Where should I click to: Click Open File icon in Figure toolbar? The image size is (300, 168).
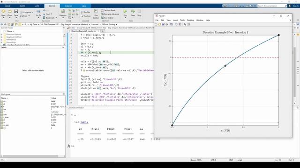point(159,24)
